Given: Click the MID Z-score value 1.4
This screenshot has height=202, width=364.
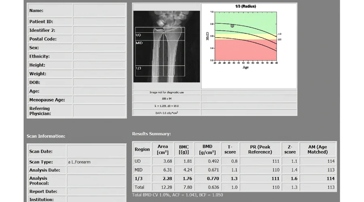Looking at the screenshot, I should coord(294,170).
